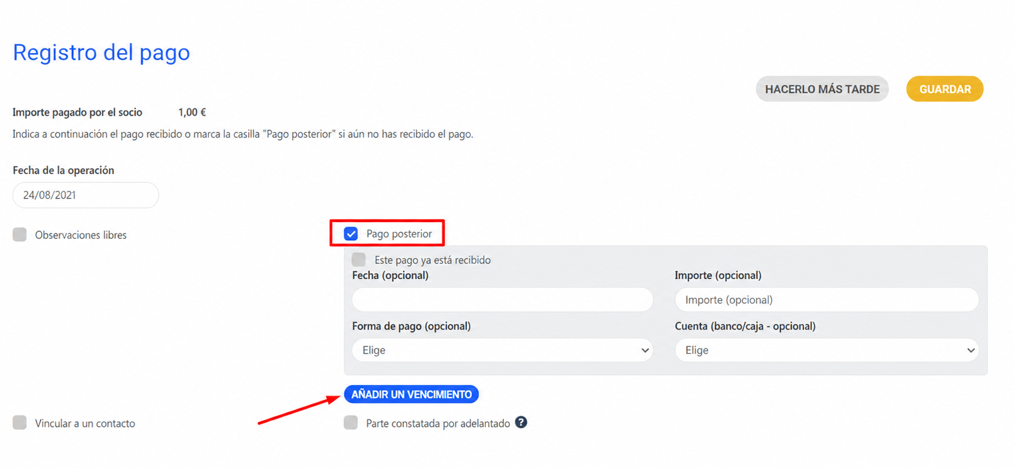Image resolution: width=1014 pixels, height=468 pixels.
Task: Choose HACERLO MÁS TARDE button
Action: point(822,89)
